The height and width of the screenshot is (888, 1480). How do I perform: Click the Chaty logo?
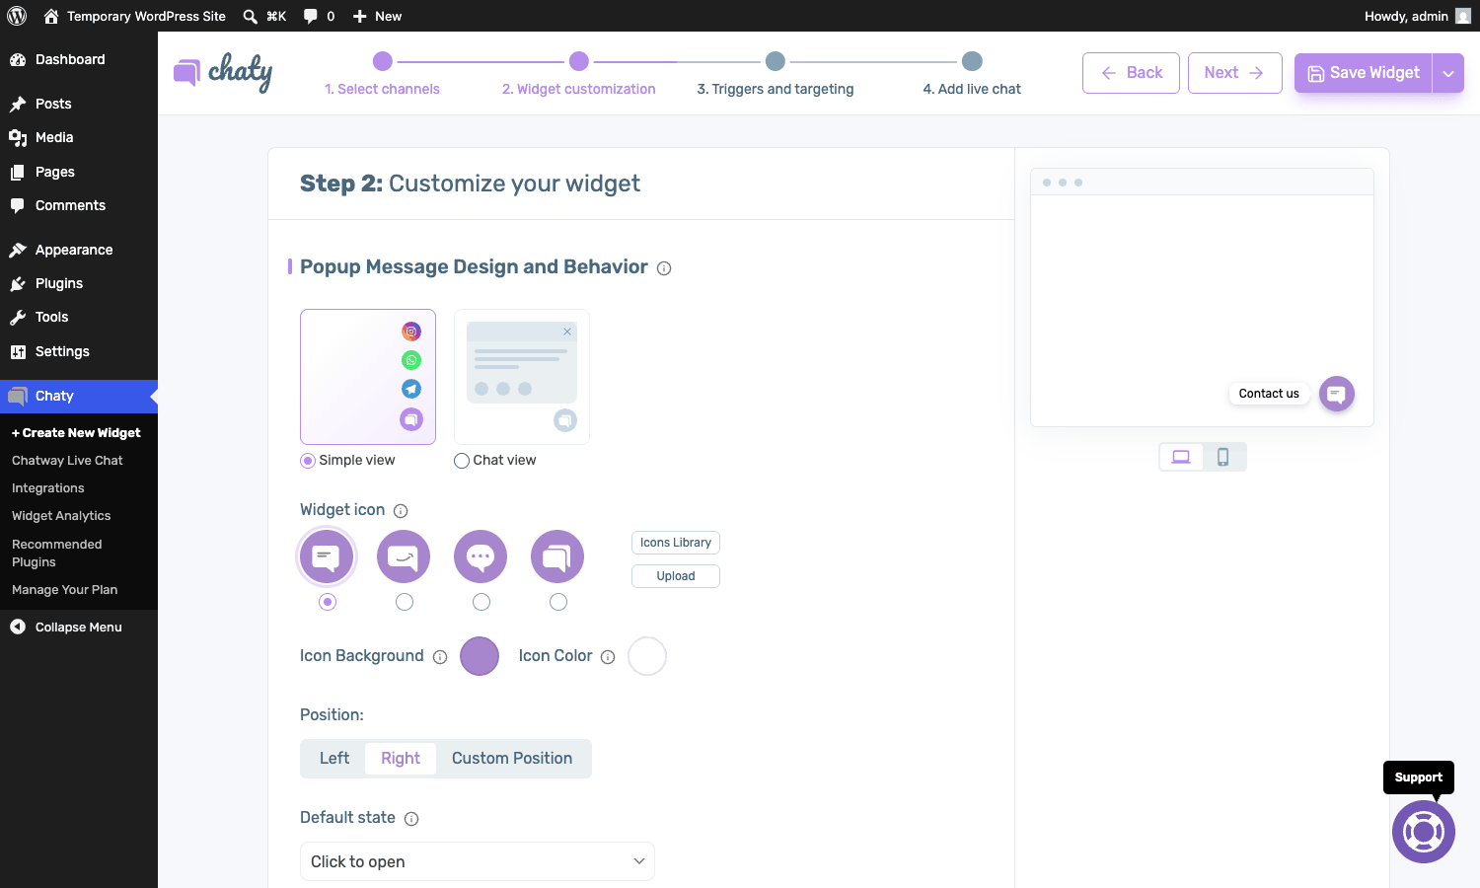(x=223, y=72)
